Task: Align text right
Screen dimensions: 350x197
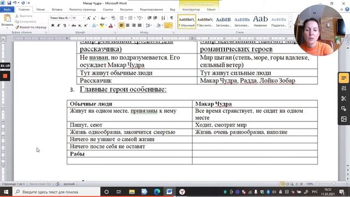Action: (133, 26)
